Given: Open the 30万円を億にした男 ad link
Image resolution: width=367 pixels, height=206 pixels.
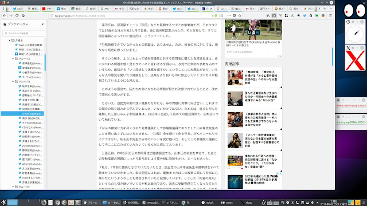Looking at the screenshot, I should click(x=261, y=179).
